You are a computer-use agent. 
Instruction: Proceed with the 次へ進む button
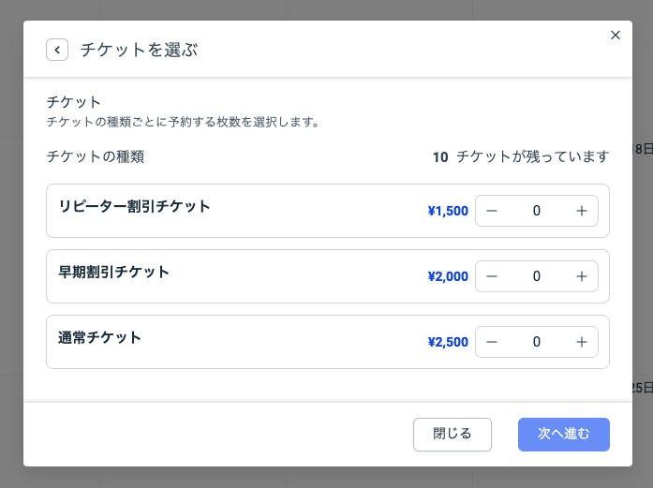coord(564,434)
